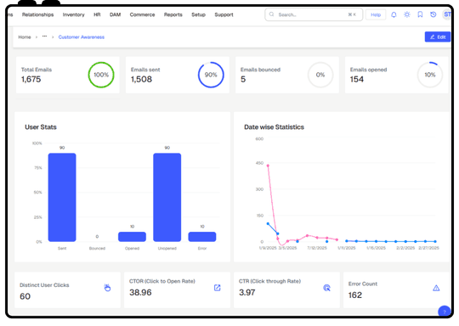Click the Unopened bar in User Stats

click(x=167, y=197)
